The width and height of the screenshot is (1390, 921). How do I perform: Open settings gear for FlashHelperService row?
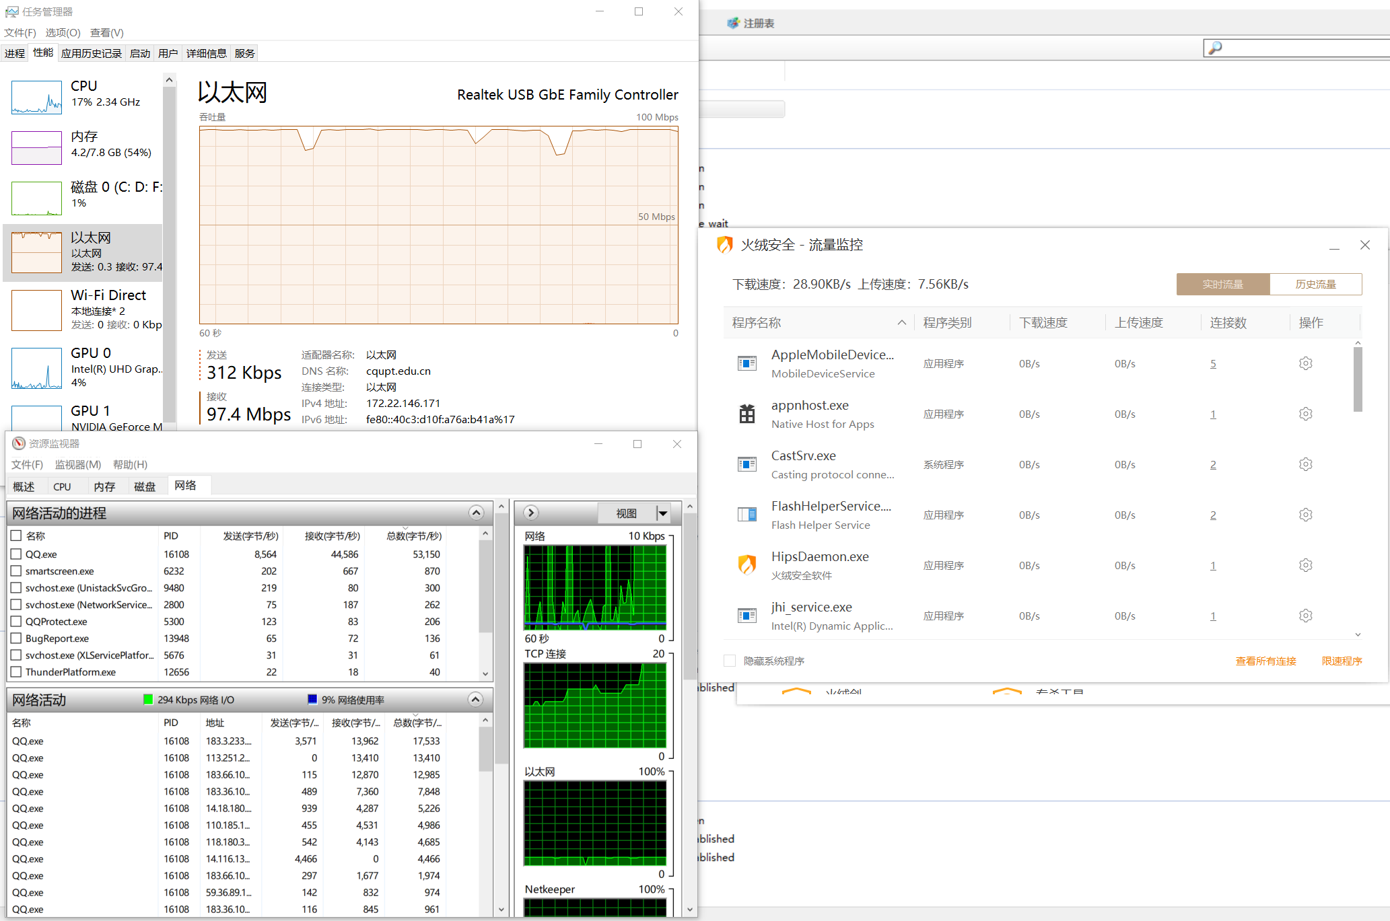point(1305,515)
